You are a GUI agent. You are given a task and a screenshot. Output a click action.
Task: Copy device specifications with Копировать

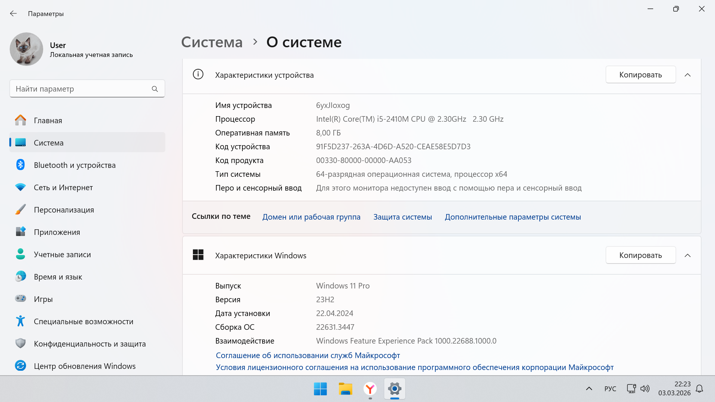click(641, 75)
